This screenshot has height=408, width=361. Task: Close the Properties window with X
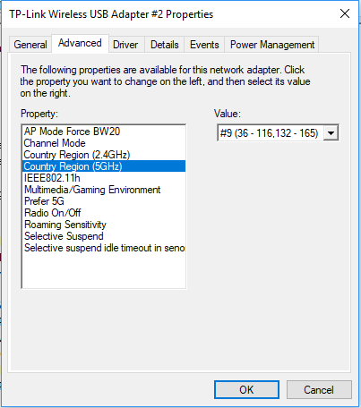[x=345, y=13]
